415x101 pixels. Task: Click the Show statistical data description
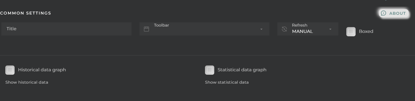(227, 82)
